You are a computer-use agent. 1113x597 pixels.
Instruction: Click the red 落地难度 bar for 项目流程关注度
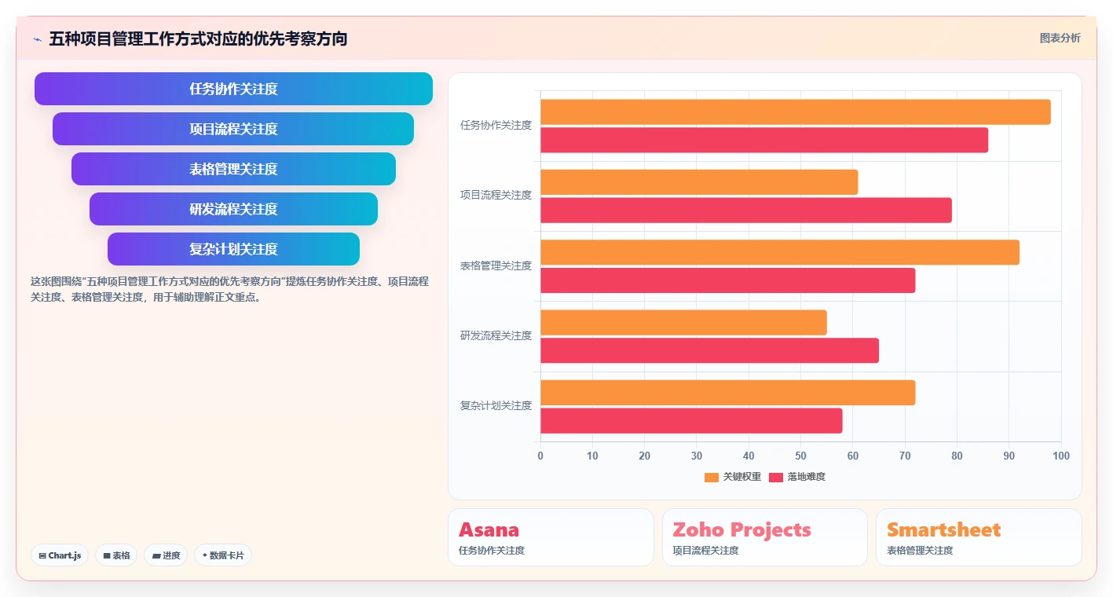(x=746, y=211)
